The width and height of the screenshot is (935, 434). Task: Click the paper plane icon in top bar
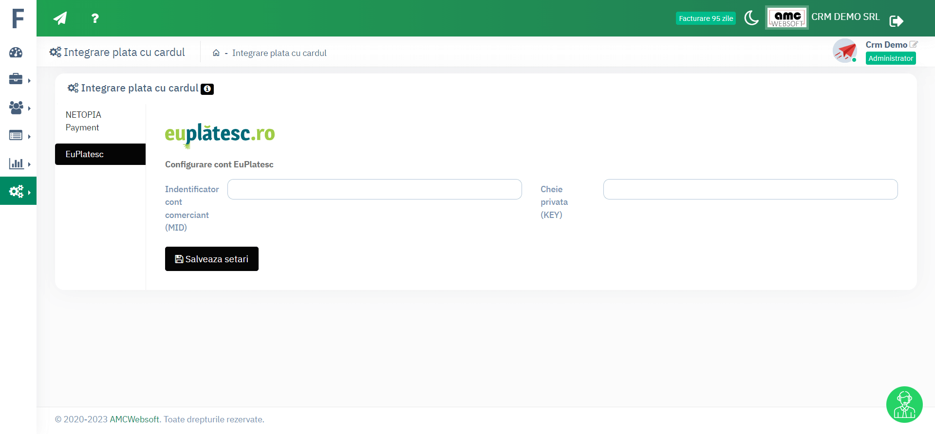pyautogui.click(x=60, y=18)
